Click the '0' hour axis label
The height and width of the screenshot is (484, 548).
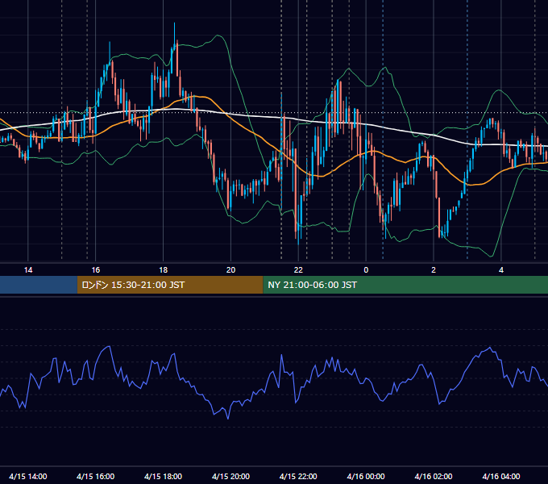pos(366,270)
